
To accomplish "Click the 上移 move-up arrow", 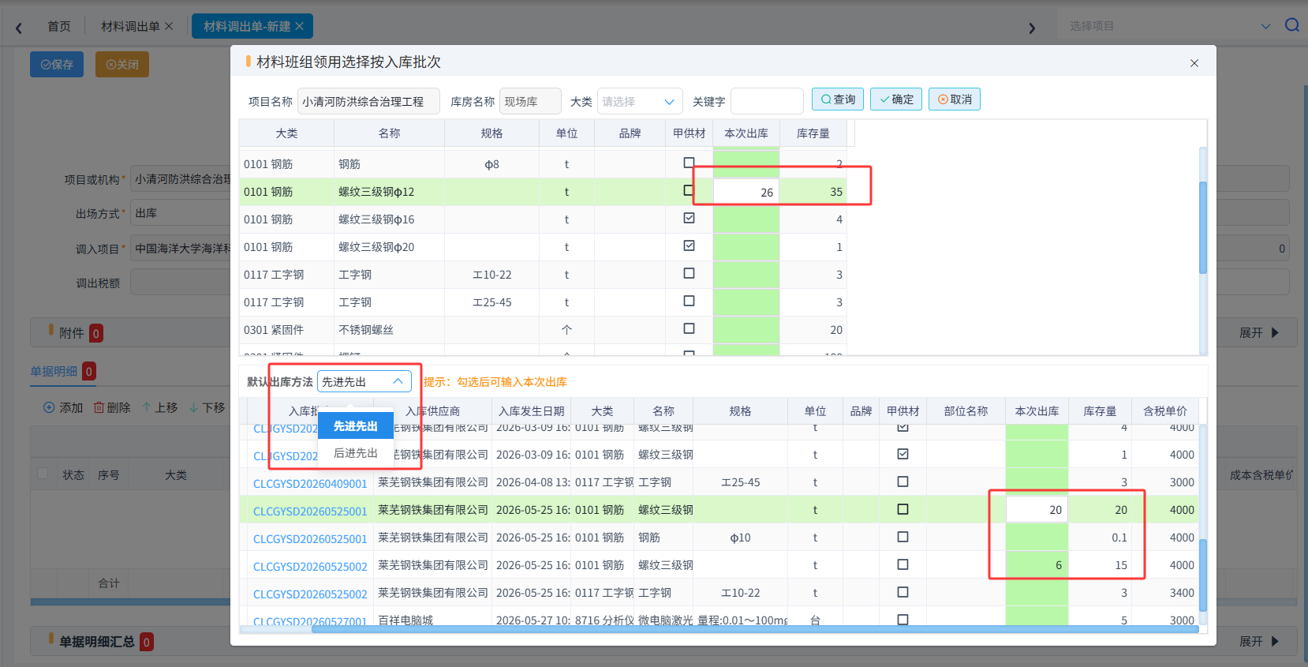I will 147,407.
